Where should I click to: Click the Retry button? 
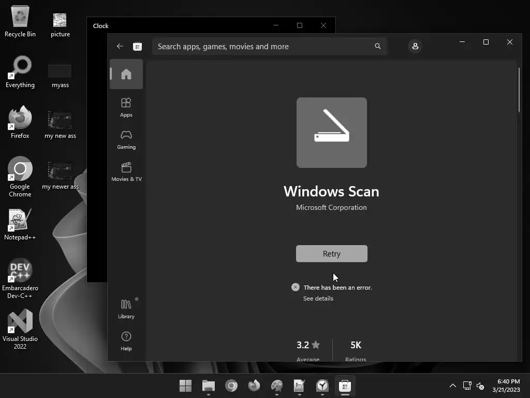(332, 253)
